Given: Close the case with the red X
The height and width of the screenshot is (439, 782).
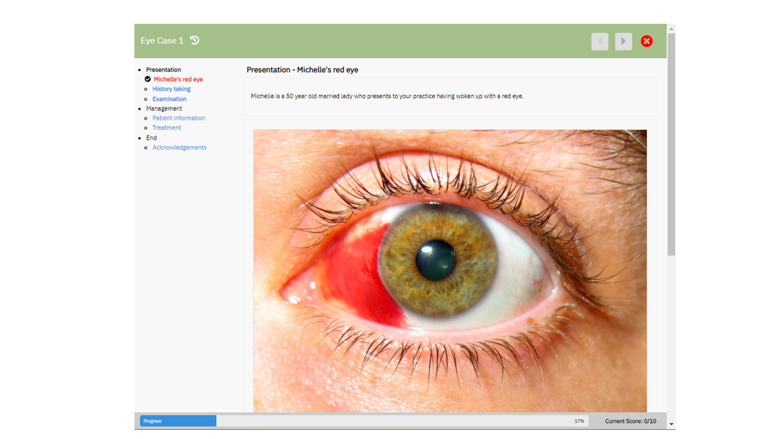Looking at the screenshot, I should 646,41.
